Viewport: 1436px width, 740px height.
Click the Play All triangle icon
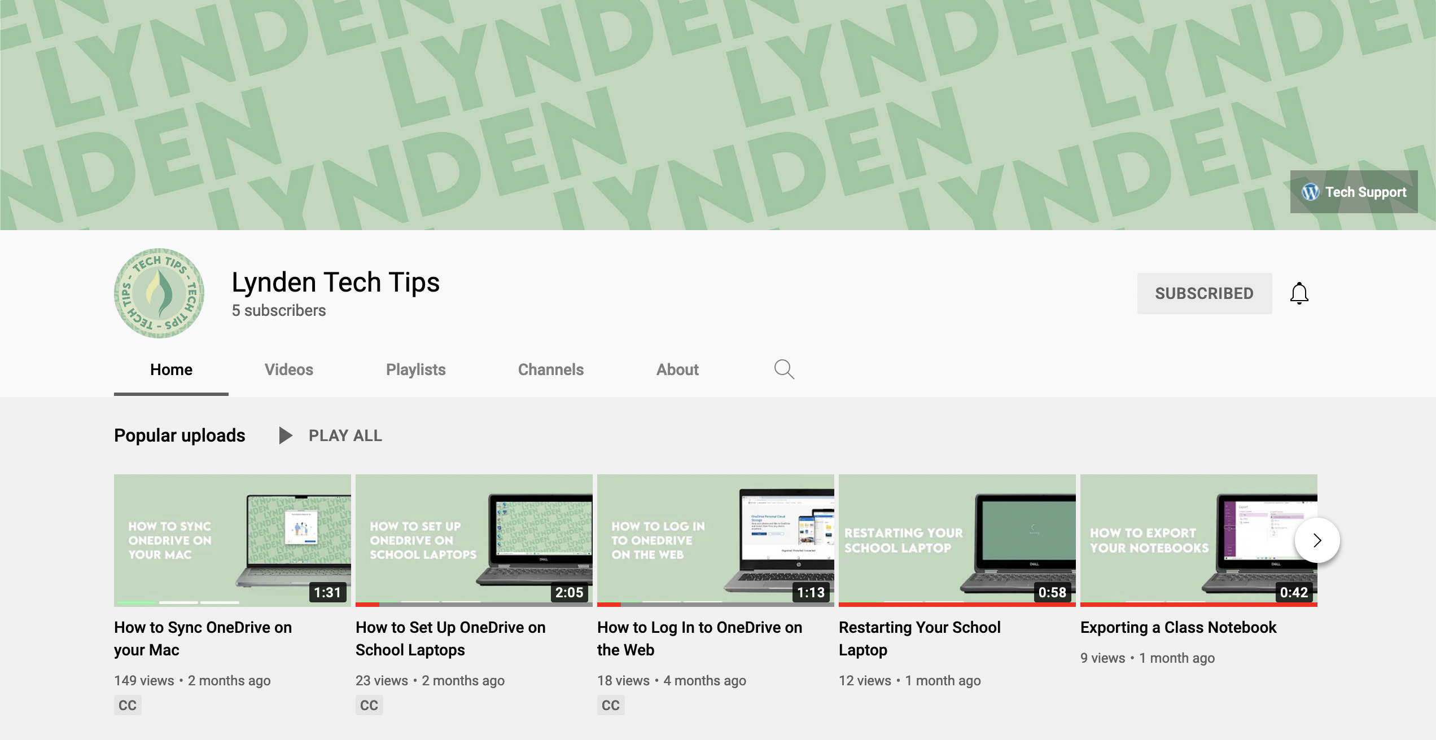286,435
